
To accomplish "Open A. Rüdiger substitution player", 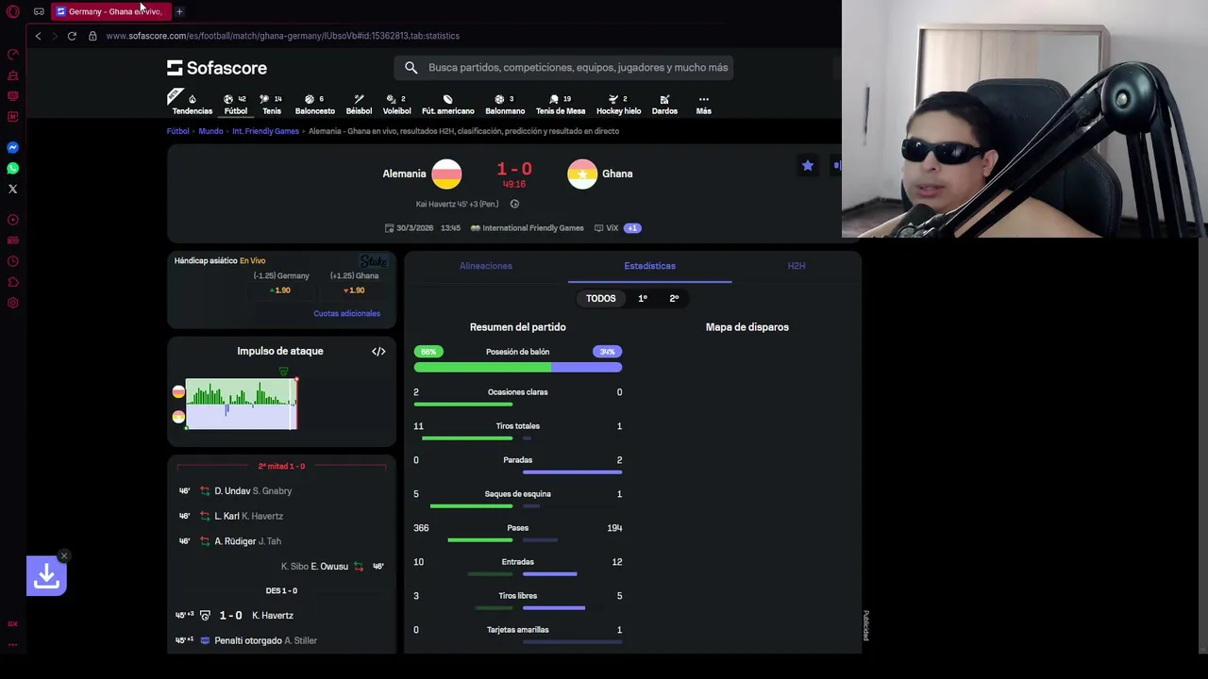I will coord(235,541).
